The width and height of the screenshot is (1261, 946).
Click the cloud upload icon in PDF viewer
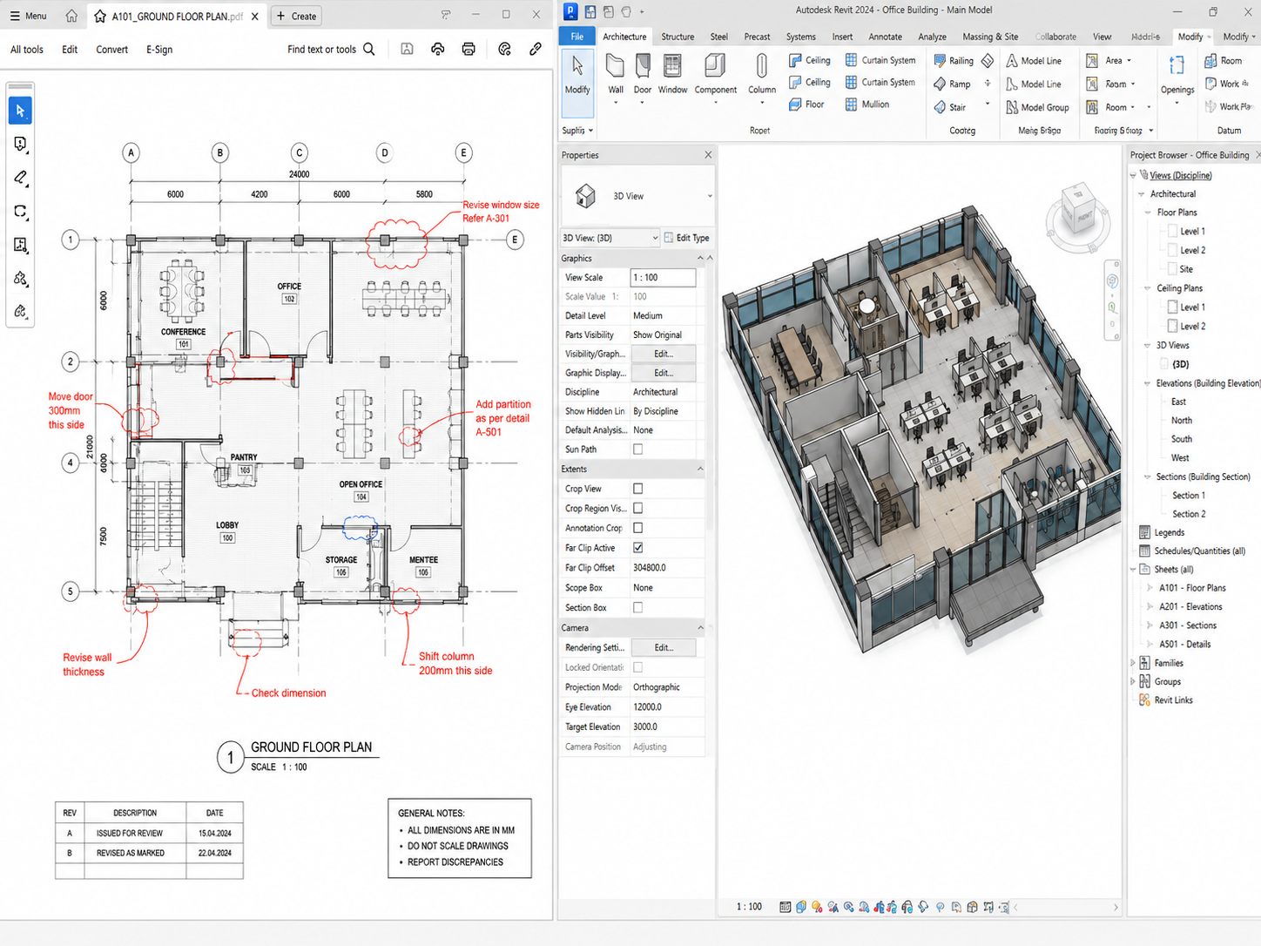(x=437, y=50)
